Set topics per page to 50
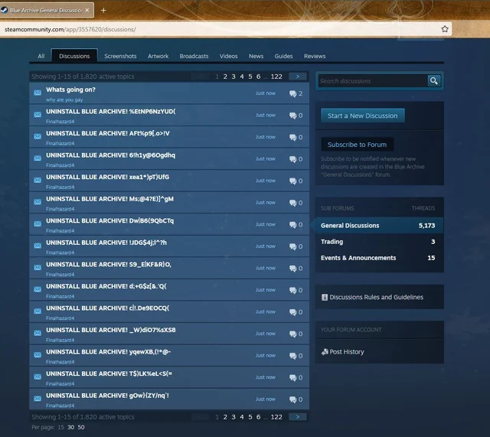 (81, 427)
